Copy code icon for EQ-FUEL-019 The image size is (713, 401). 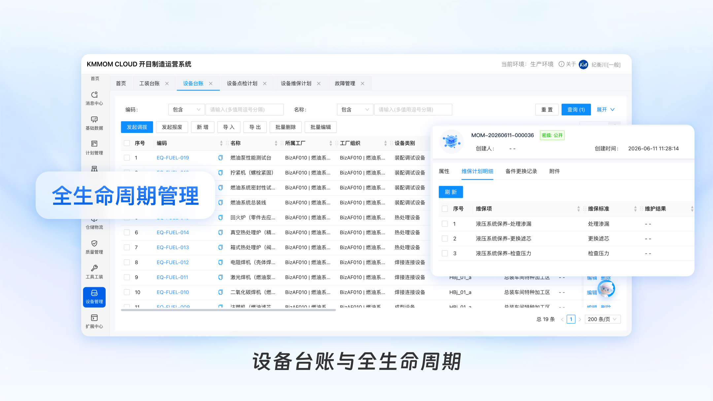(221, 158)
